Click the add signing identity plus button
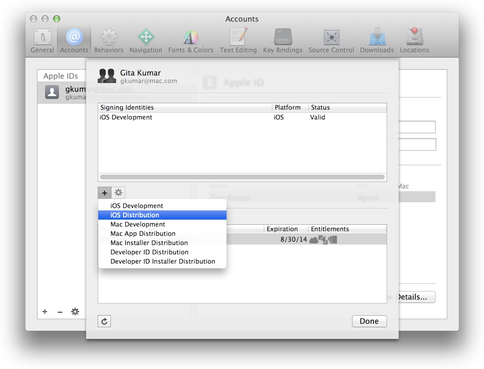 pos(104,193)
